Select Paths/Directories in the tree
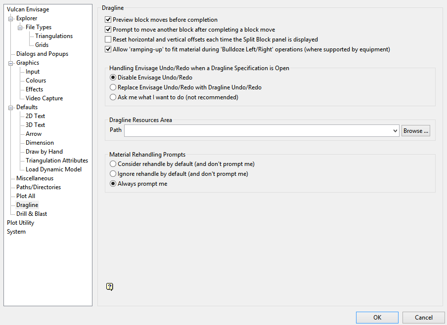This screenshot has width=447, height=325. click(39, 187)
